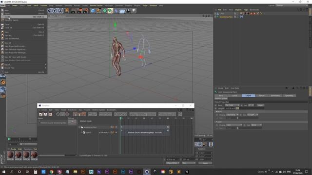This screenshot has width=312, height=175.
Task: Open the Motion System tab
Action: click(x=221, y=98)
